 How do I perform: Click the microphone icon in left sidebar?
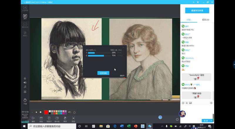25,78
